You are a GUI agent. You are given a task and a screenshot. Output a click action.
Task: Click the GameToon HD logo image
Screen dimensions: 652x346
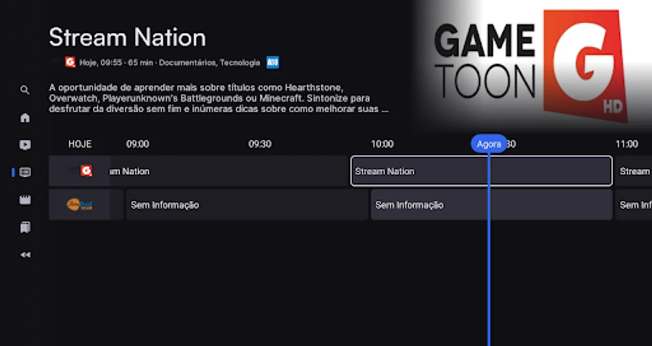(x=531, y=65)
